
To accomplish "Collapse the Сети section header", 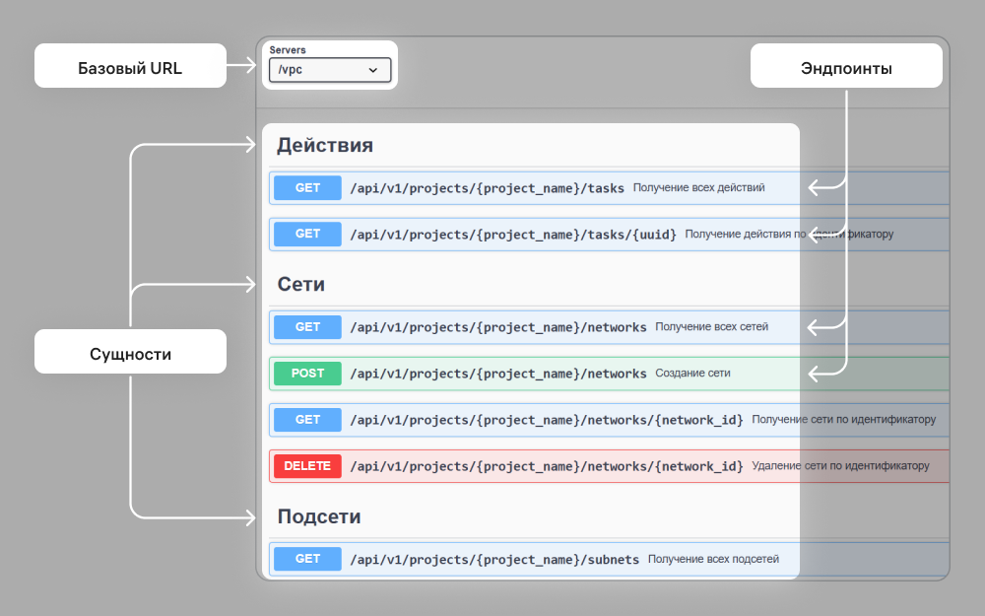I will pos(301,285).
